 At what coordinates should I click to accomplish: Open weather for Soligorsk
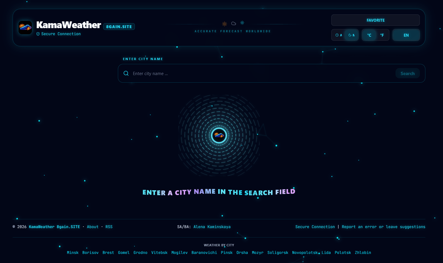point(278,253)
